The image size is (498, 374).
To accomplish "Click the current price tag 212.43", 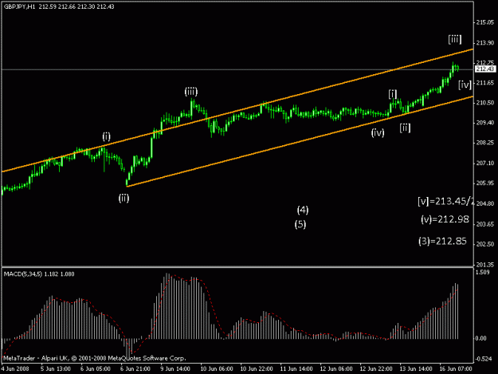I will pos(485,69).
